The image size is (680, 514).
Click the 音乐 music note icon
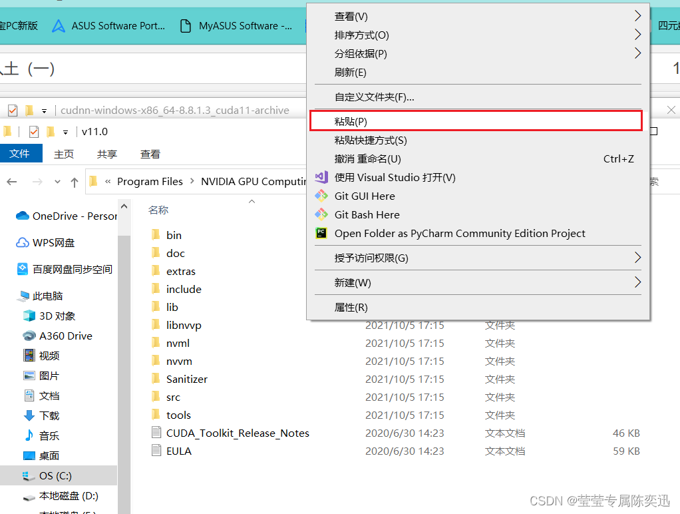[29, 435]
